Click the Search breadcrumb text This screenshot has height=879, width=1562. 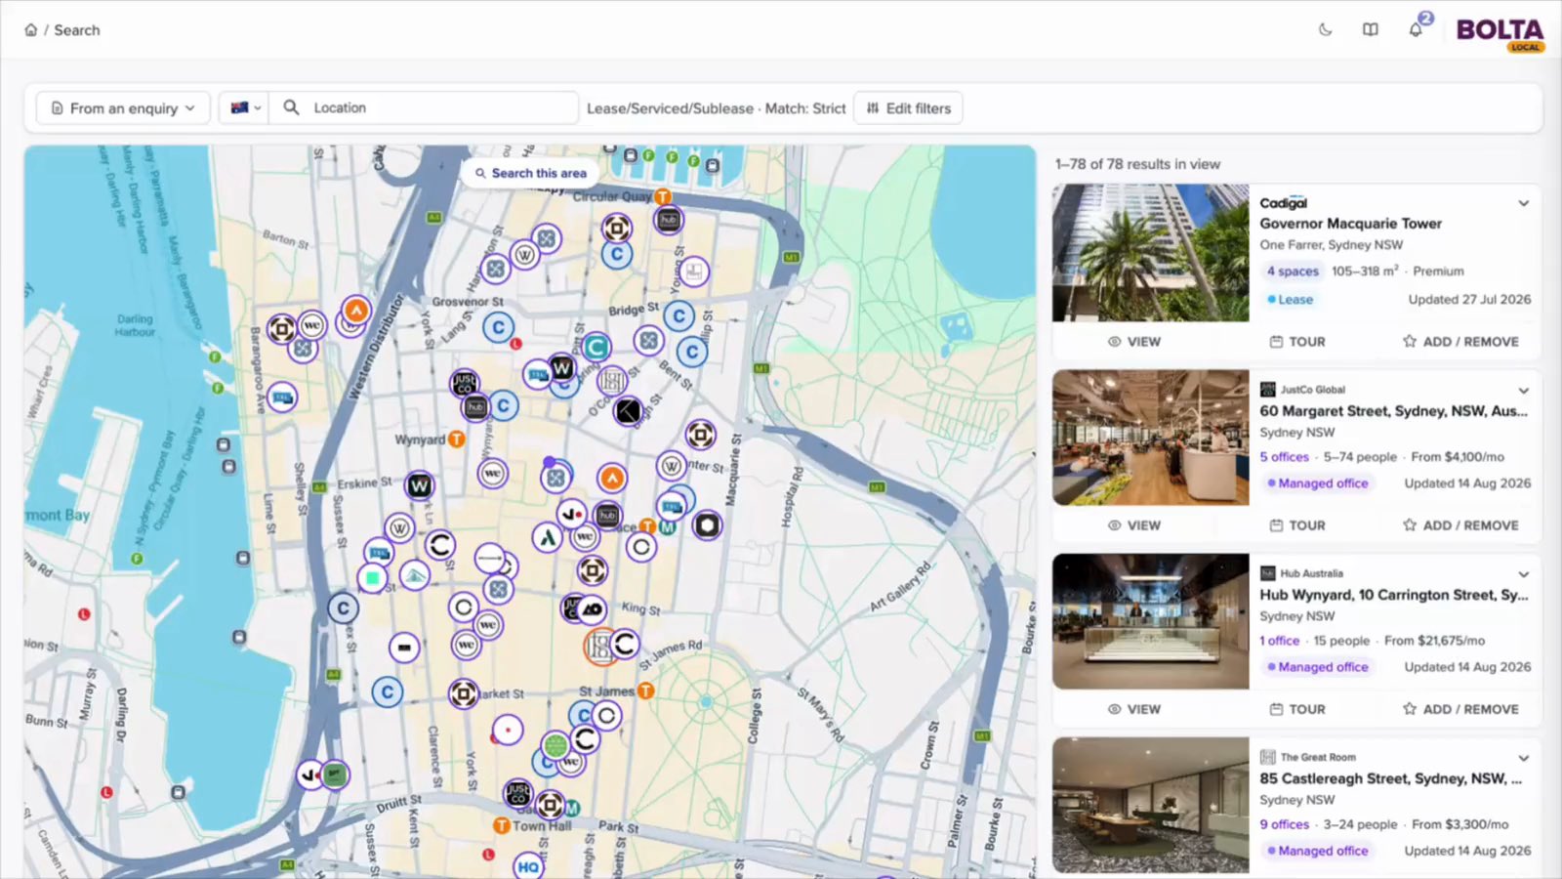click(77, 30)
